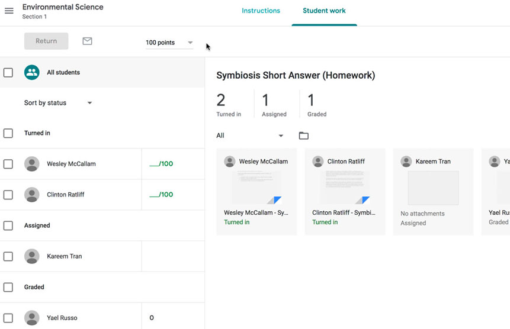Open the 100 points dropdown
This screenshot has width=510, height=329.
pos(169,43)
